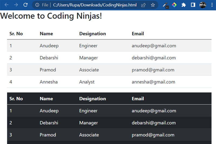The image size is (216, 144).
Task: Select Pramod in the light table
Action: [x=48, y=70]
